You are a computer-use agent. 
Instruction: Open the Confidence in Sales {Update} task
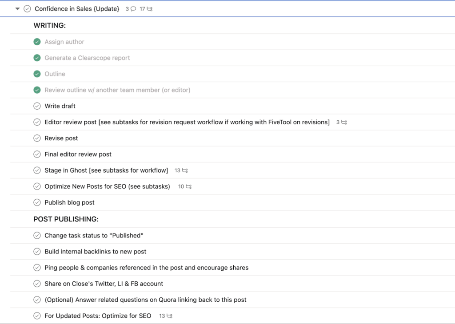coord(77,9)
